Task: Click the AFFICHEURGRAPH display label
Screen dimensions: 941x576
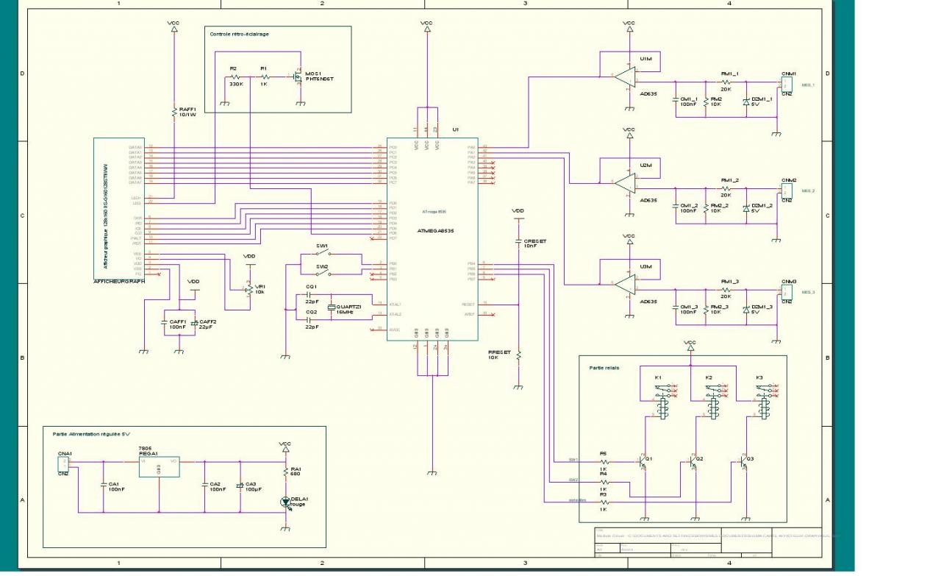Action: pos(120,281)
